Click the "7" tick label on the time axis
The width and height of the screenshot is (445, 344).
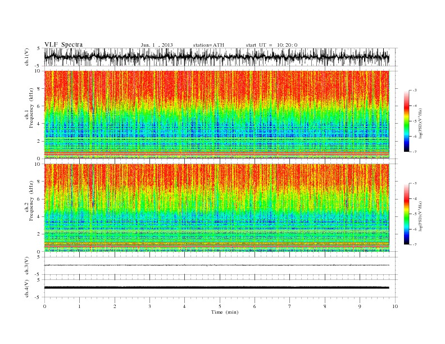click(290, 306)
